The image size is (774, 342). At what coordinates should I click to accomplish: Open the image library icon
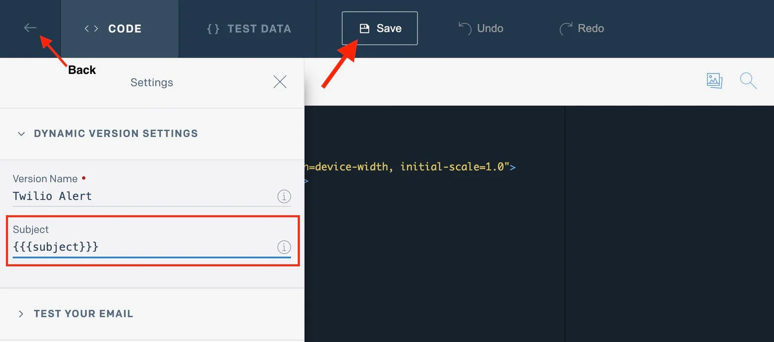(x=714, y=80)
